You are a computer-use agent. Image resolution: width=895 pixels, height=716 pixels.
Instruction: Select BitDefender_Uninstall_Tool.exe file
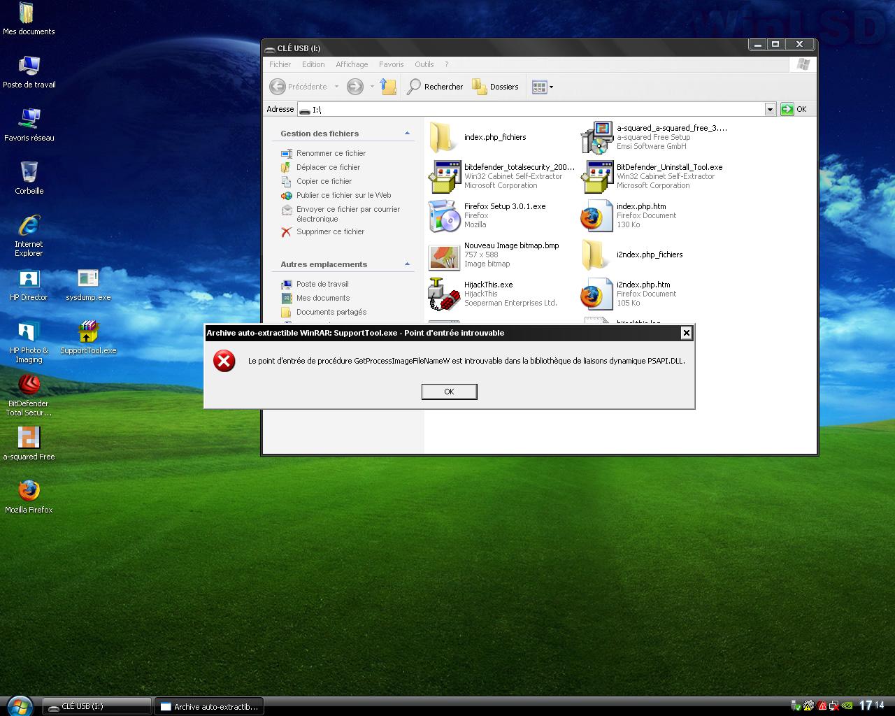pos(652,176)
